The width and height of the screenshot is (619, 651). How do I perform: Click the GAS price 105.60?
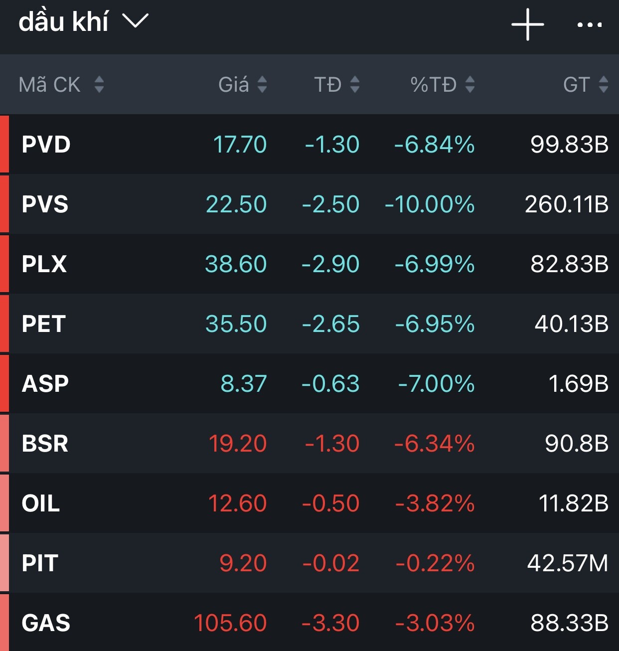click(x=230, y=623)
